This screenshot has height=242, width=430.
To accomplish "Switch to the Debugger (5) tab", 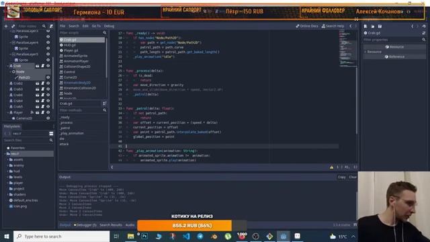I will tap(85, 225).
